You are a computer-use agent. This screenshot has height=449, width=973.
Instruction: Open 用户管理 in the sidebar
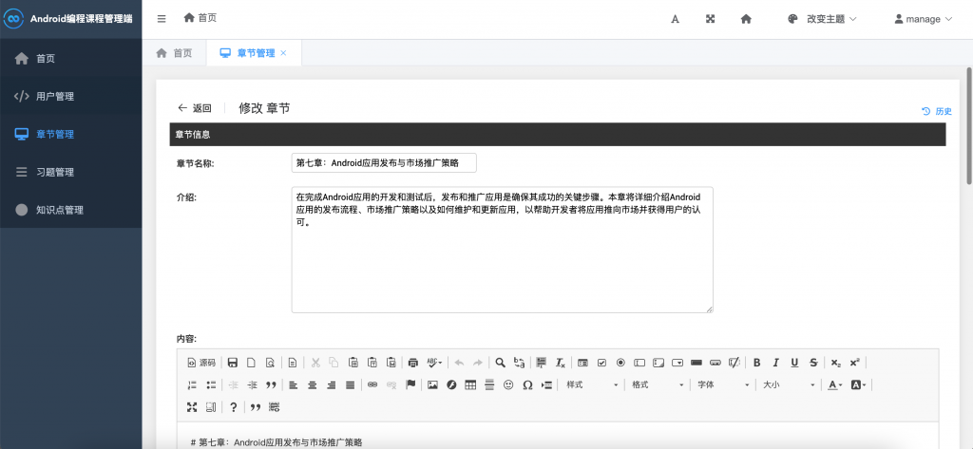tap(70, 96)
